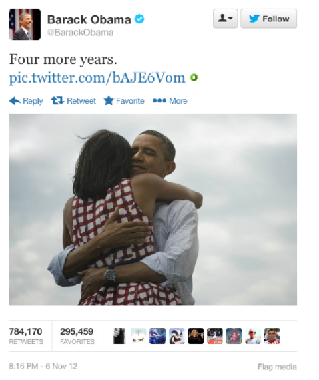The image size is (319, 380).
Task: Open the pic.twitter.com/bAJE6Vom link
Action: click(97, 78)
